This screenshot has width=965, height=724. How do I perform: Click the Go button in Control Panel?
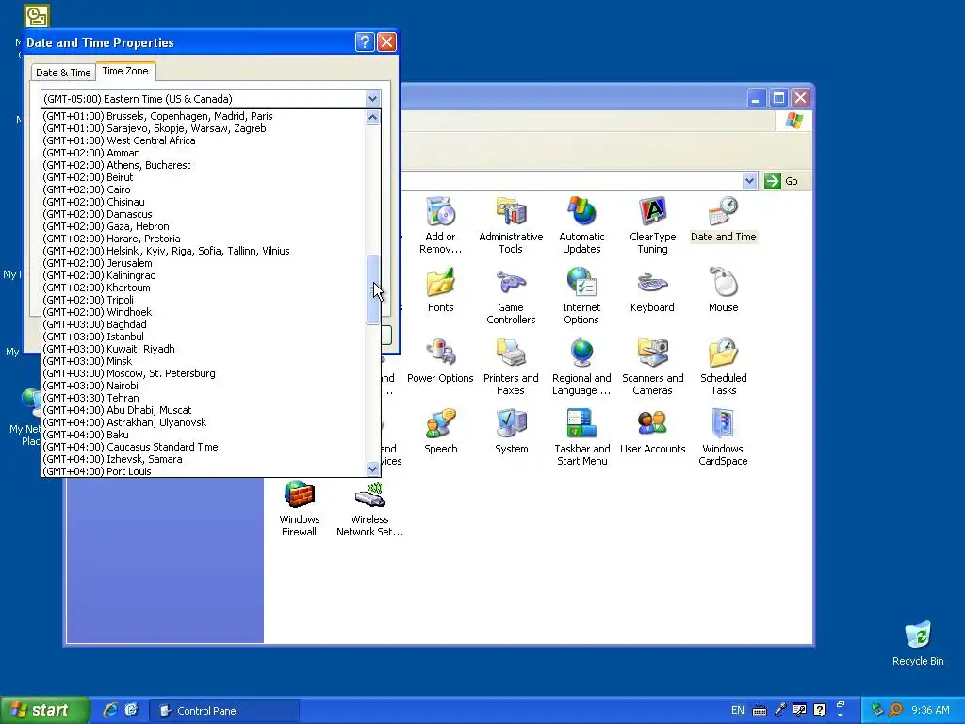pyautogui.click(x=781, y=181)
